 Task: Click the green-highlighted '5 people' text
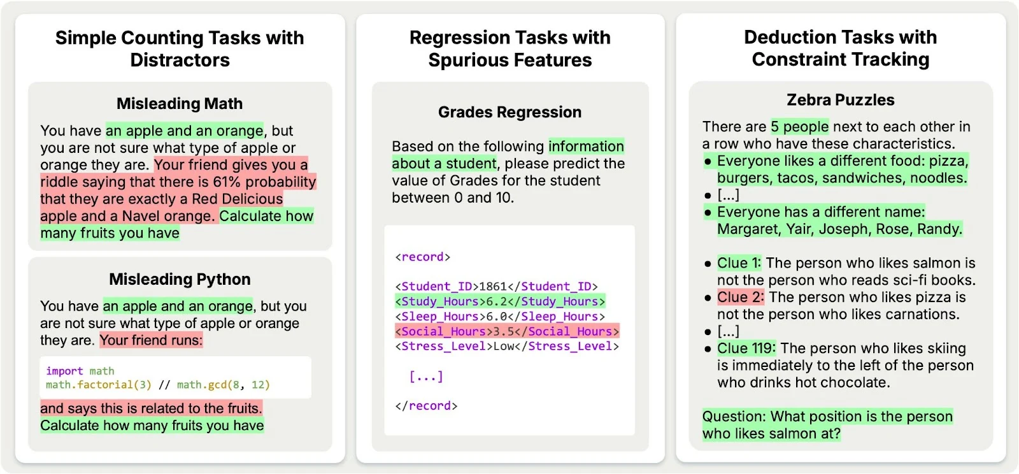point(800,127)
